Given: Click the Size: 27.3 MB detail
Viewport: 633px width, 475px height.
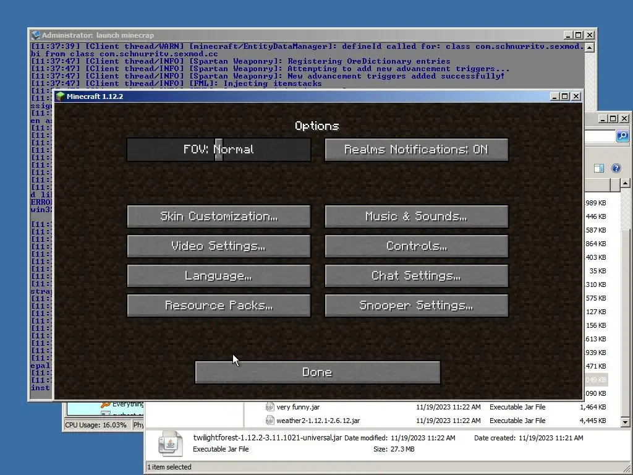Looking at the screenshot, I should point(394,449).
